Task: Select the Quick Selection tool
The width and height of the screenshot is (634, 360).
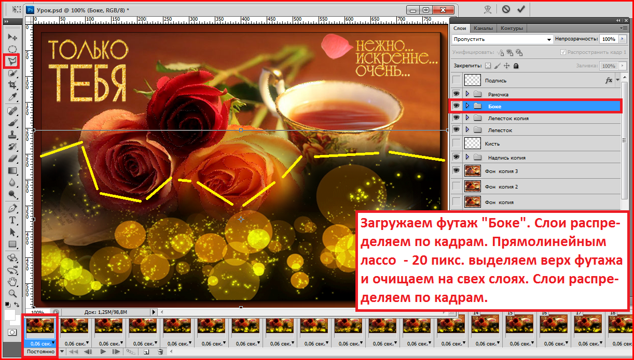Action: tap(12, 74)
